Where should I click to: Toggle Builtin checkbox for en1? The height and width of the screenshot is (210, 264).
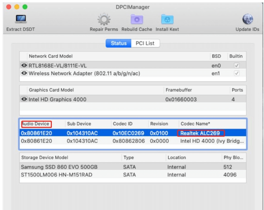236,73
